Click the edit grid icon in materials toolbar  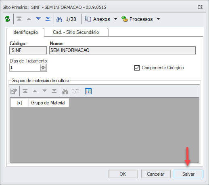(x=14, y=91)
